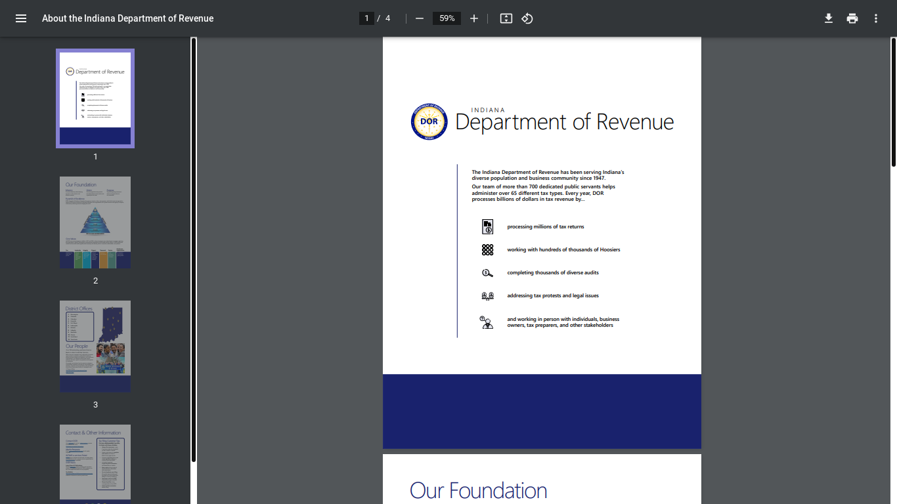Rotate the document counterclockwise
Viewport: 897px width, 504px height.
(x=527, y=18)
